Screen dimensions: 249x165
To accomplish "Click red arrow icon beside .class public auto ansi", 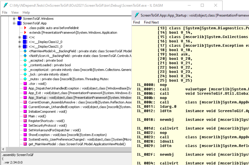I will (x=25, y=28).
